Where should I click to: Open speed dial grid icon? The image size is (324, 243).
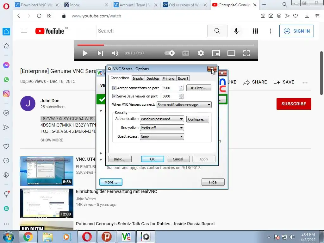[49, 16]
